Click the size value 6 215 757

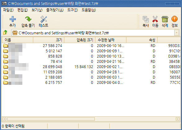[54, 83]
